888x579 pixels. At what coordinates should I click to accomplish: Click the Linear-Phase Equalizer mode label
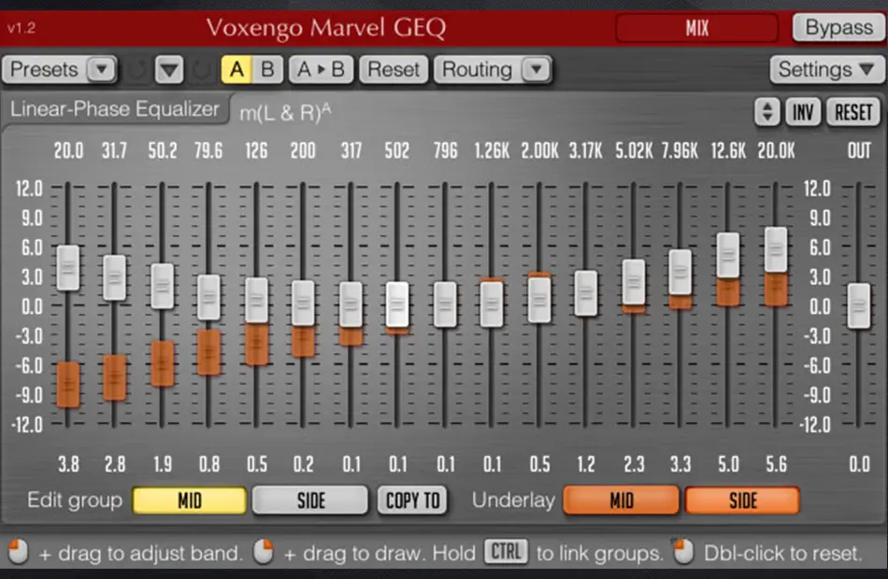(115, 108)
